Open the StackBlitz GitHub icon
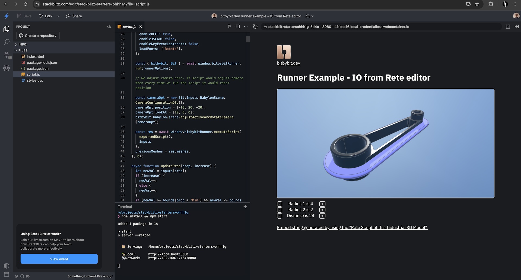 click(22, 276)
